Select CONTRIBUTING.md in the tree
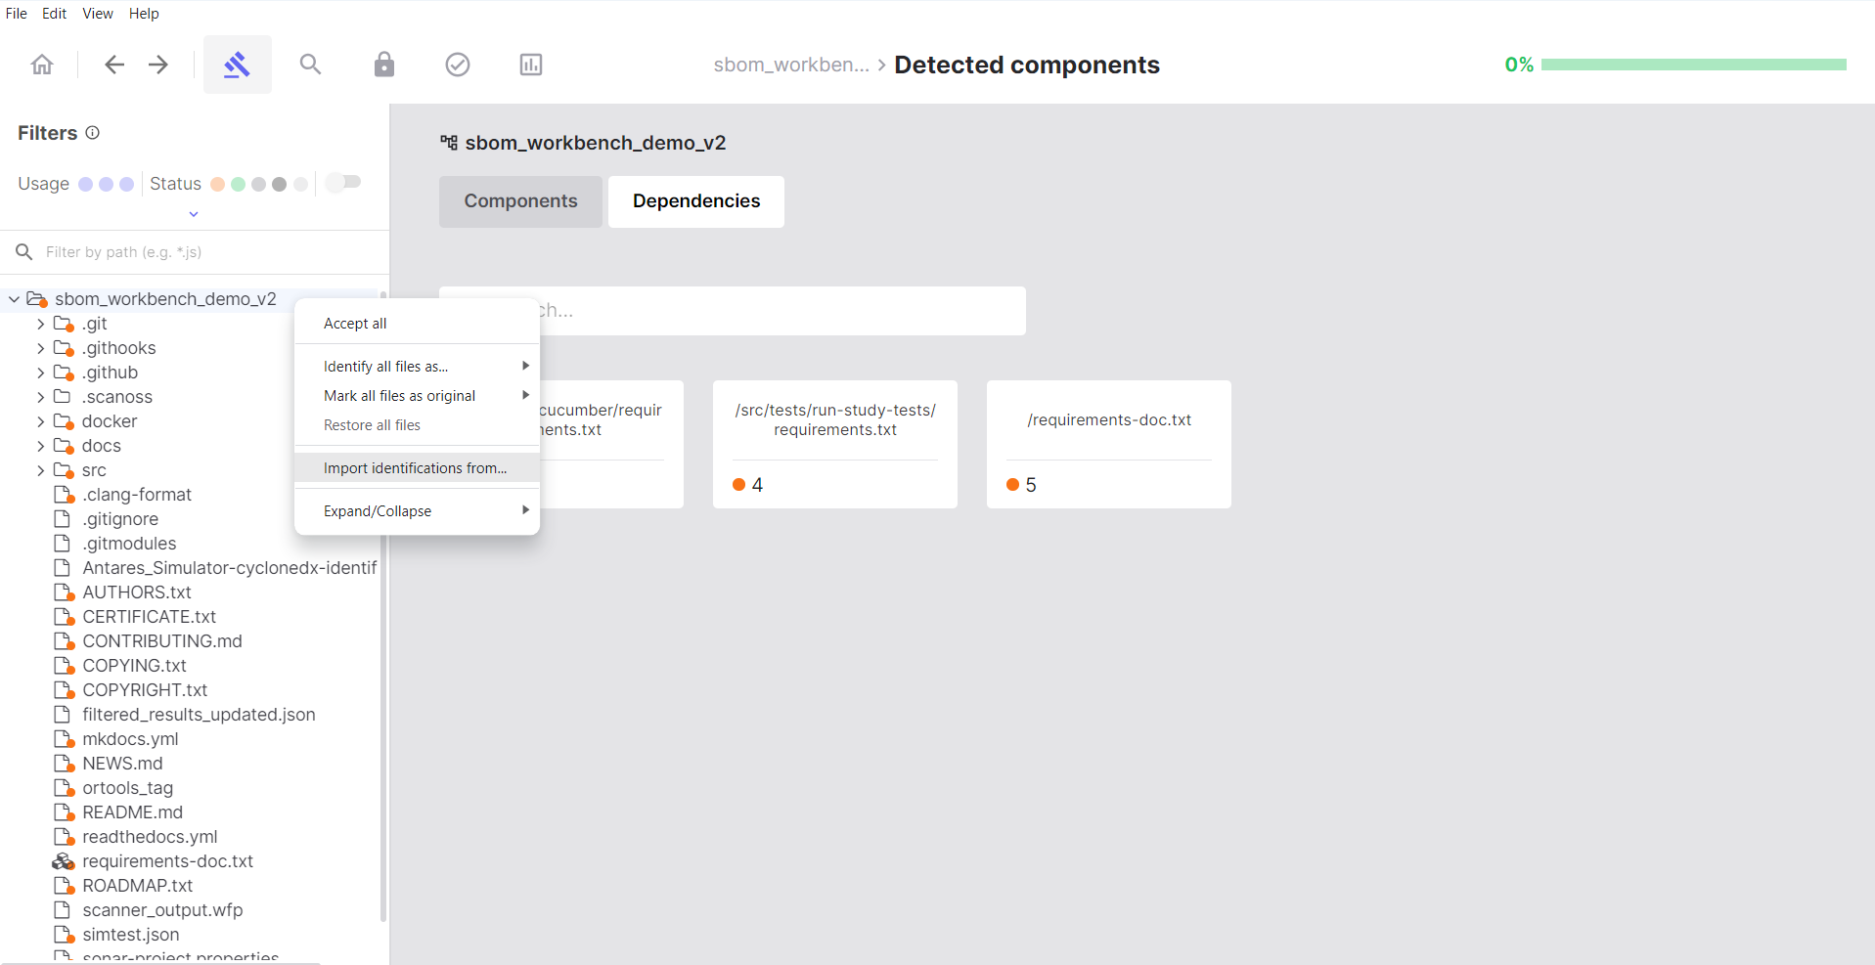The image size is (1875, 965). pos(162,641)
